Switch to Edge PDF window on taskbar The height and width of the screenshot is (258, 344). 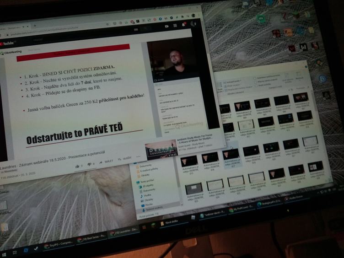pyautogui.click(x=269, y=203)
